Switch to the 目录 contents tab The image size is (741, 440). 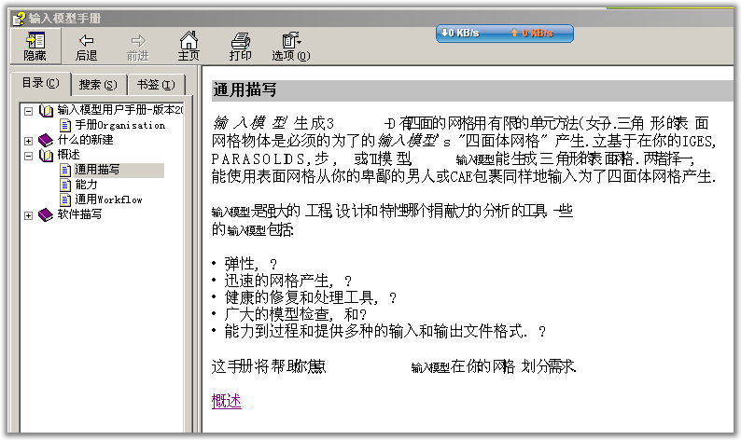[x=41, y=83]
